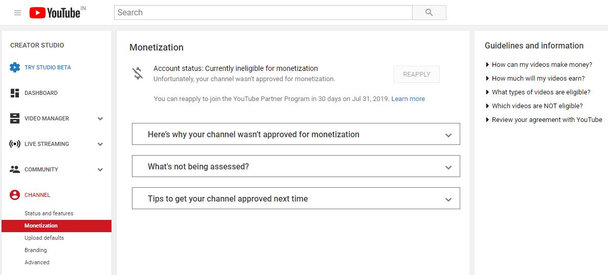Expand "How can my videos make money?" triangle

487,65
